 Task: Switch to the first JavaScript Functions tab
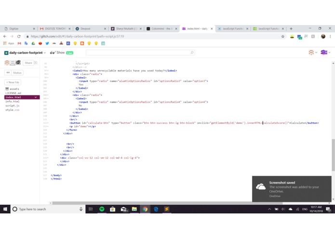click(233, 28)
